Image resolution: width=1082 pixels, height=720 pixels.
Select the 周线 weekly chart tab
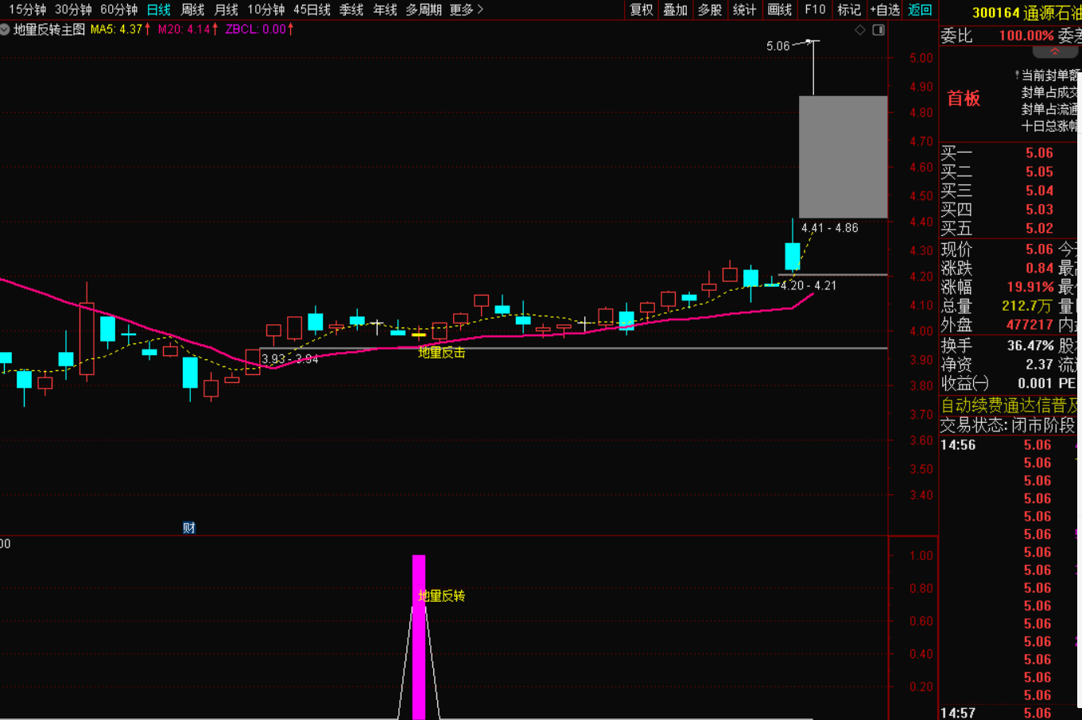192,10
